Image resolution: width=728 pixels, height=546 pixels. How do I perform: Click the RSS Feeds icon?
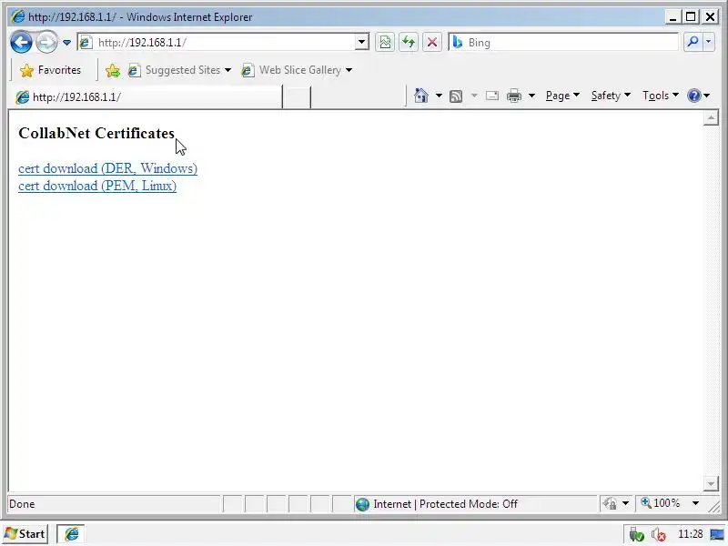pyautogui.click(x=456, y=96)
